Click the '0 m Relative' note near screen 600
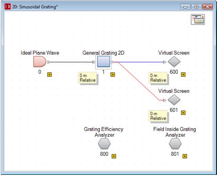The image size is (217, 176). coord(158,78)
